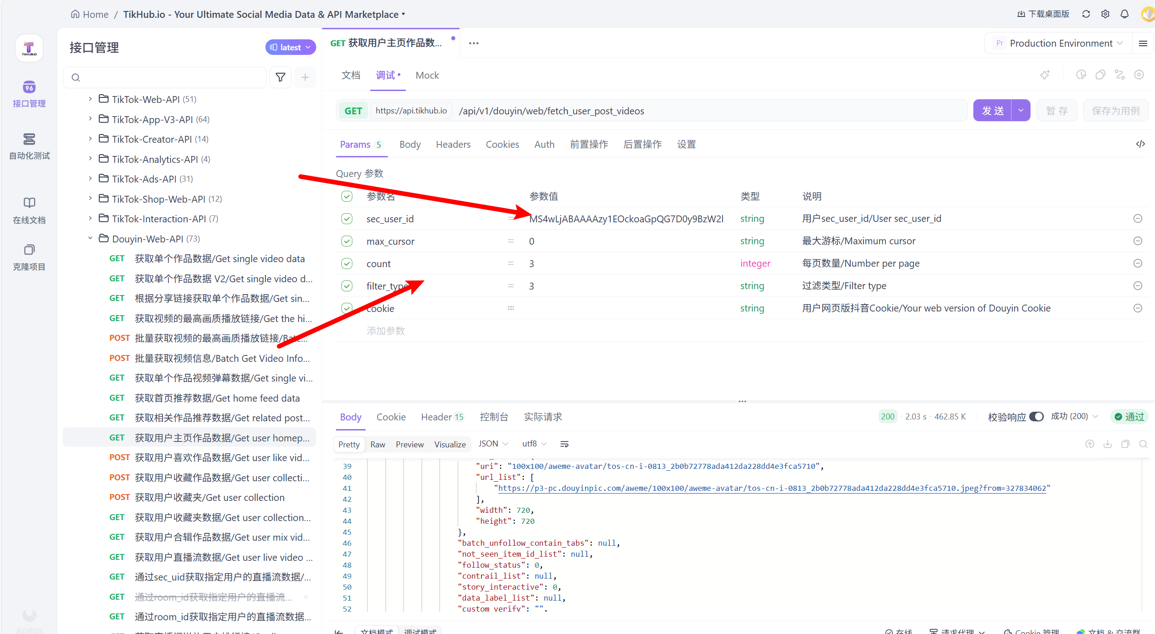1155x634 pixels.
Task: Open the notification bell icon
Action: click(x=1124, y=14)
